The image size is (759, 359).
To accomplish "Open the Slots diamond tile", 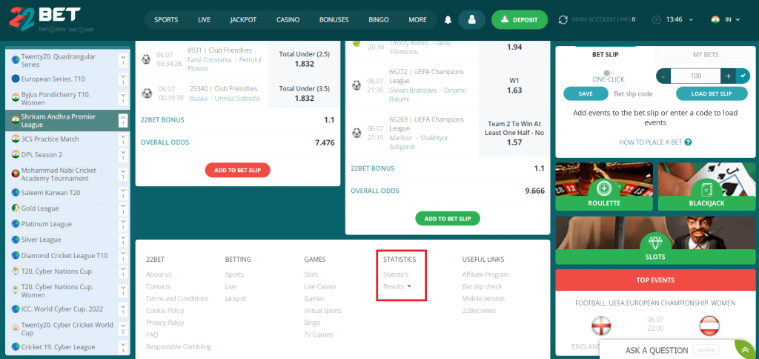I will coord(654,242).
